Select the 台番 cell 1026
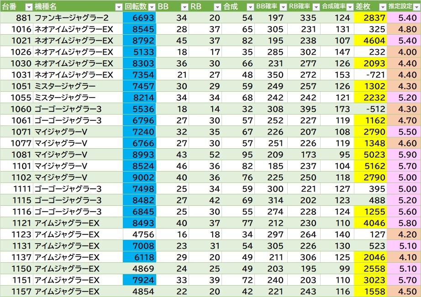Image resolution: width=421 pixels, height=297 pixels. tap(16, 52)
